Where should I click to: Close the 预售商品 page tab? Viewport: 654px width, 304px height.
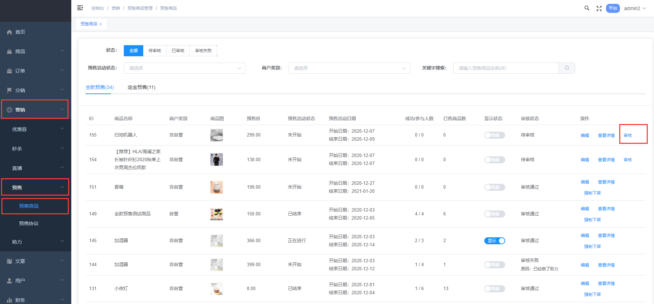[x=101, y=24]
